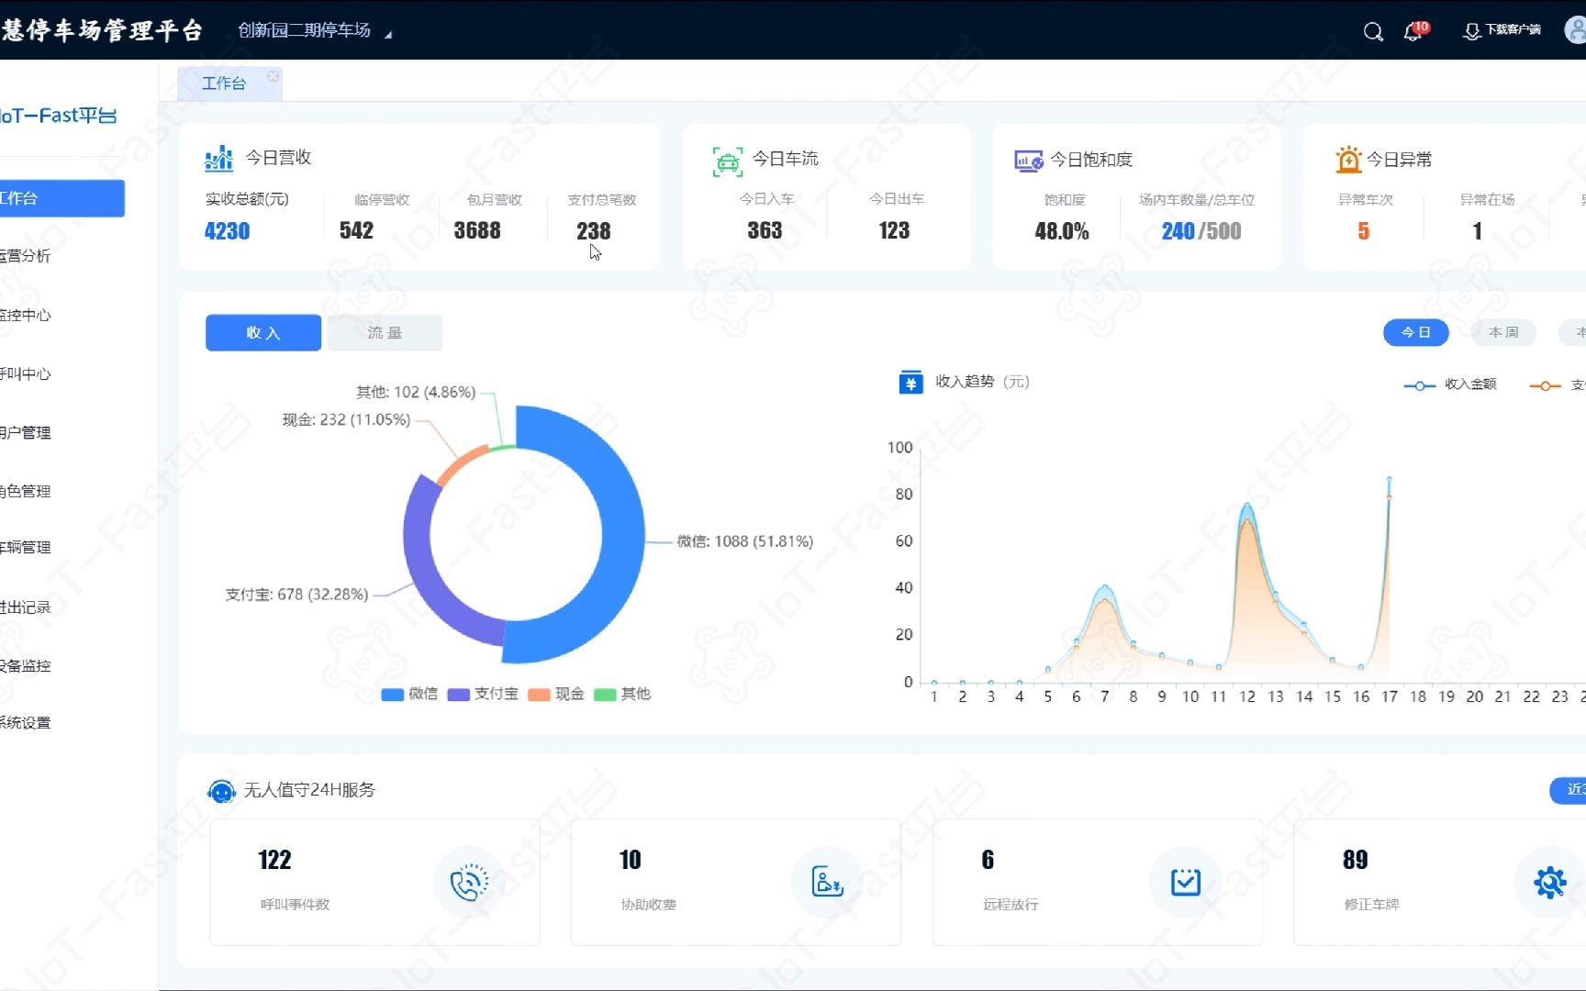Click the 包月营收 value 3688
The image size is (1586, 991).
pyautogui.click(x=477, y=230)
